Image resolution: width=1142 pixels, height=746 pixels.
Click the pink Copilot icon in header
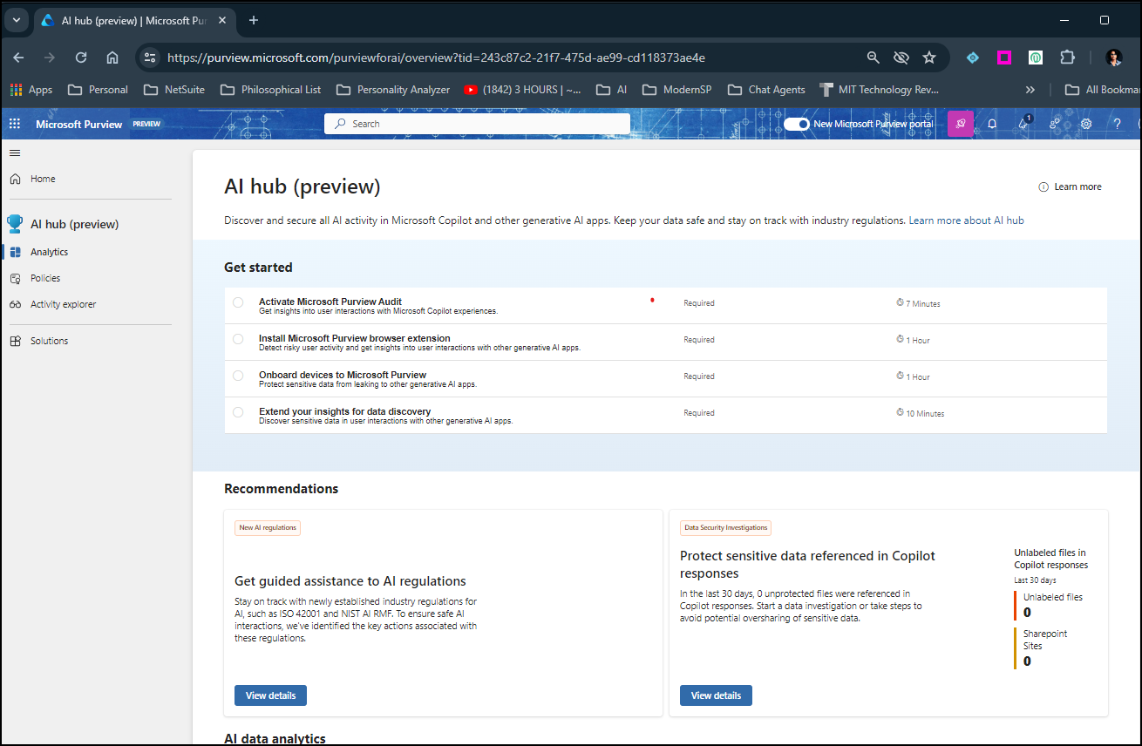click(x=960, y=124)
